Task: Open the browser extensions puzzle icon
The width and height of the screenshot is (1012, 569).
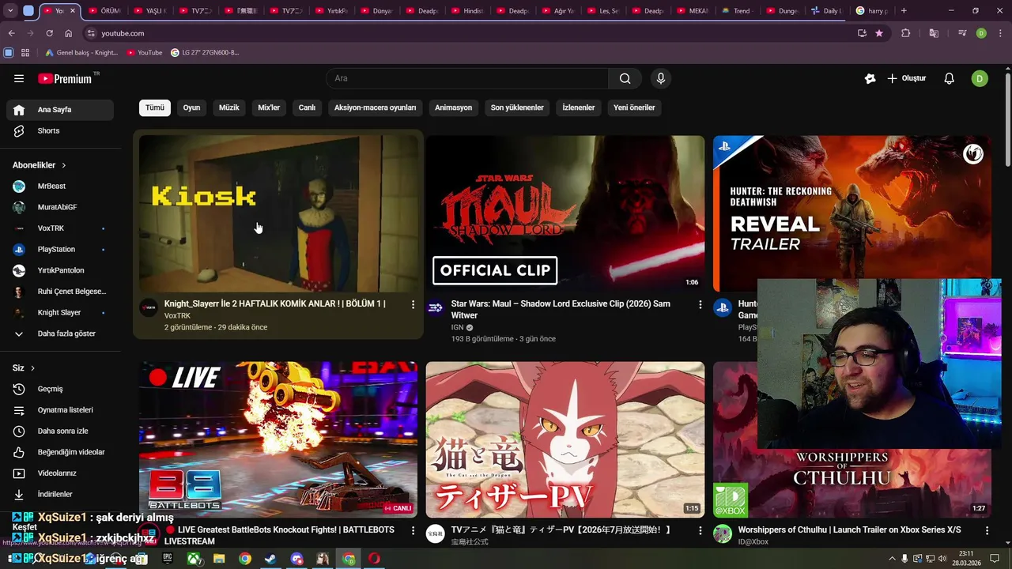Action: 906,33
